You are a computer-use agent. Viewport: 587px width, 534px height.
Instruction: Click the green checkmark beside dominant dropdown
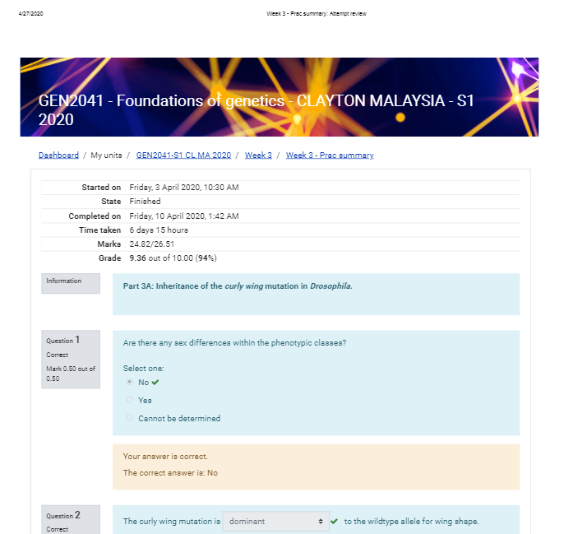coord(335,522)
